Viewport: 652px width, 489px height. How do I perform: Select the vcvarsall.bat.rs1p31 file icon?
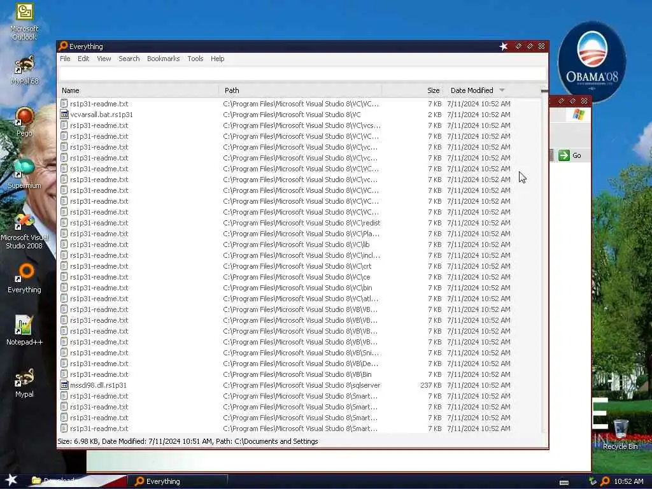[64, 115]
